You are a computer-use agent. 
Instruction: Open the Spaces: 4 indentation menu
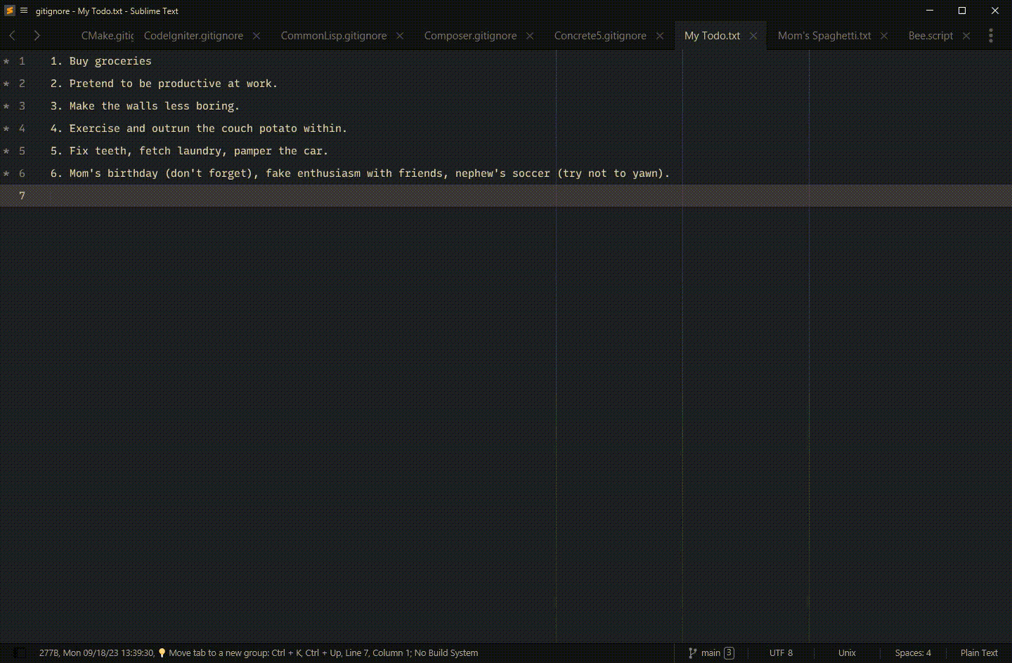pos(912,652)
